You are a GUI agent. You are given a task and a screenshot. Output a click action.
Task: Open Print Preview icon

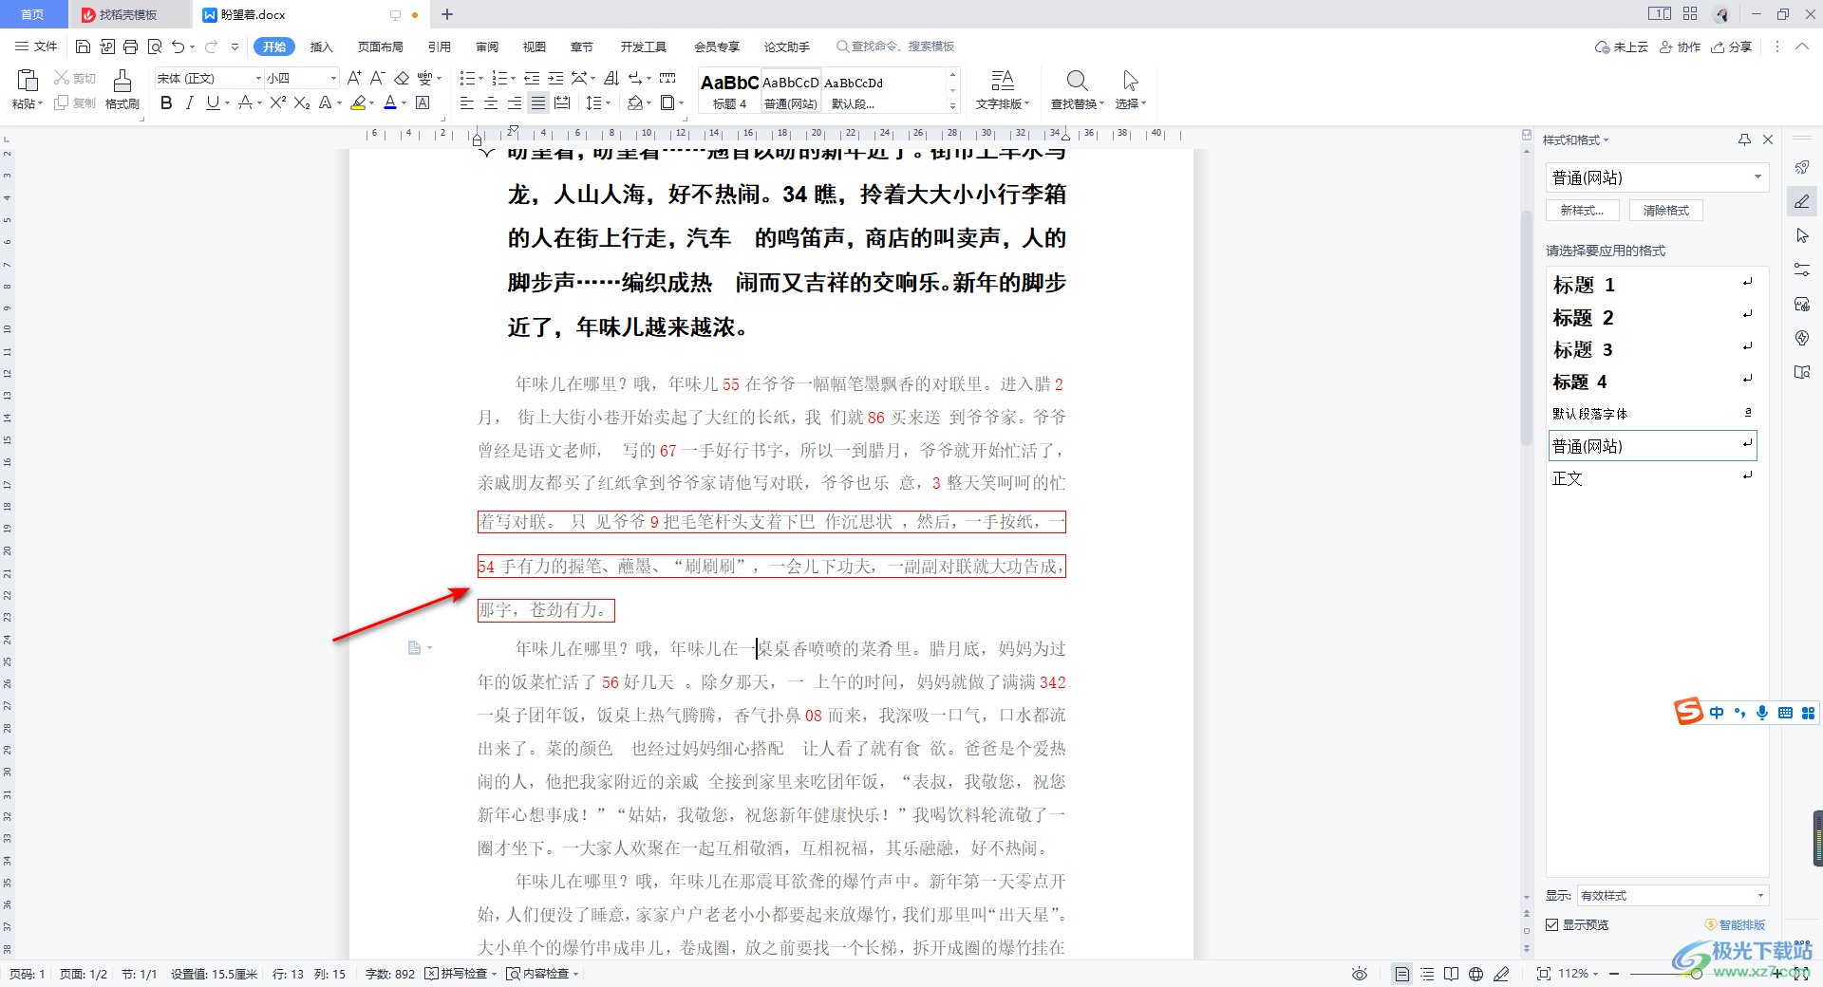[x=154, y=47]
